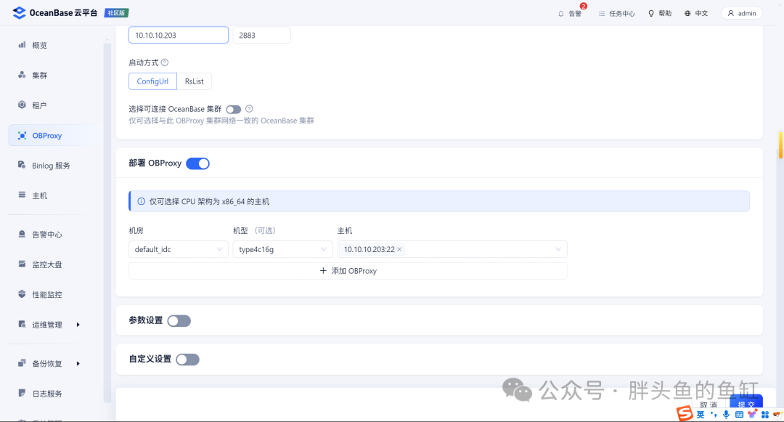Open the 主机 host sidebar icon
The height and width of the screenshot is (422, 784).
click(x=22, y=195)
